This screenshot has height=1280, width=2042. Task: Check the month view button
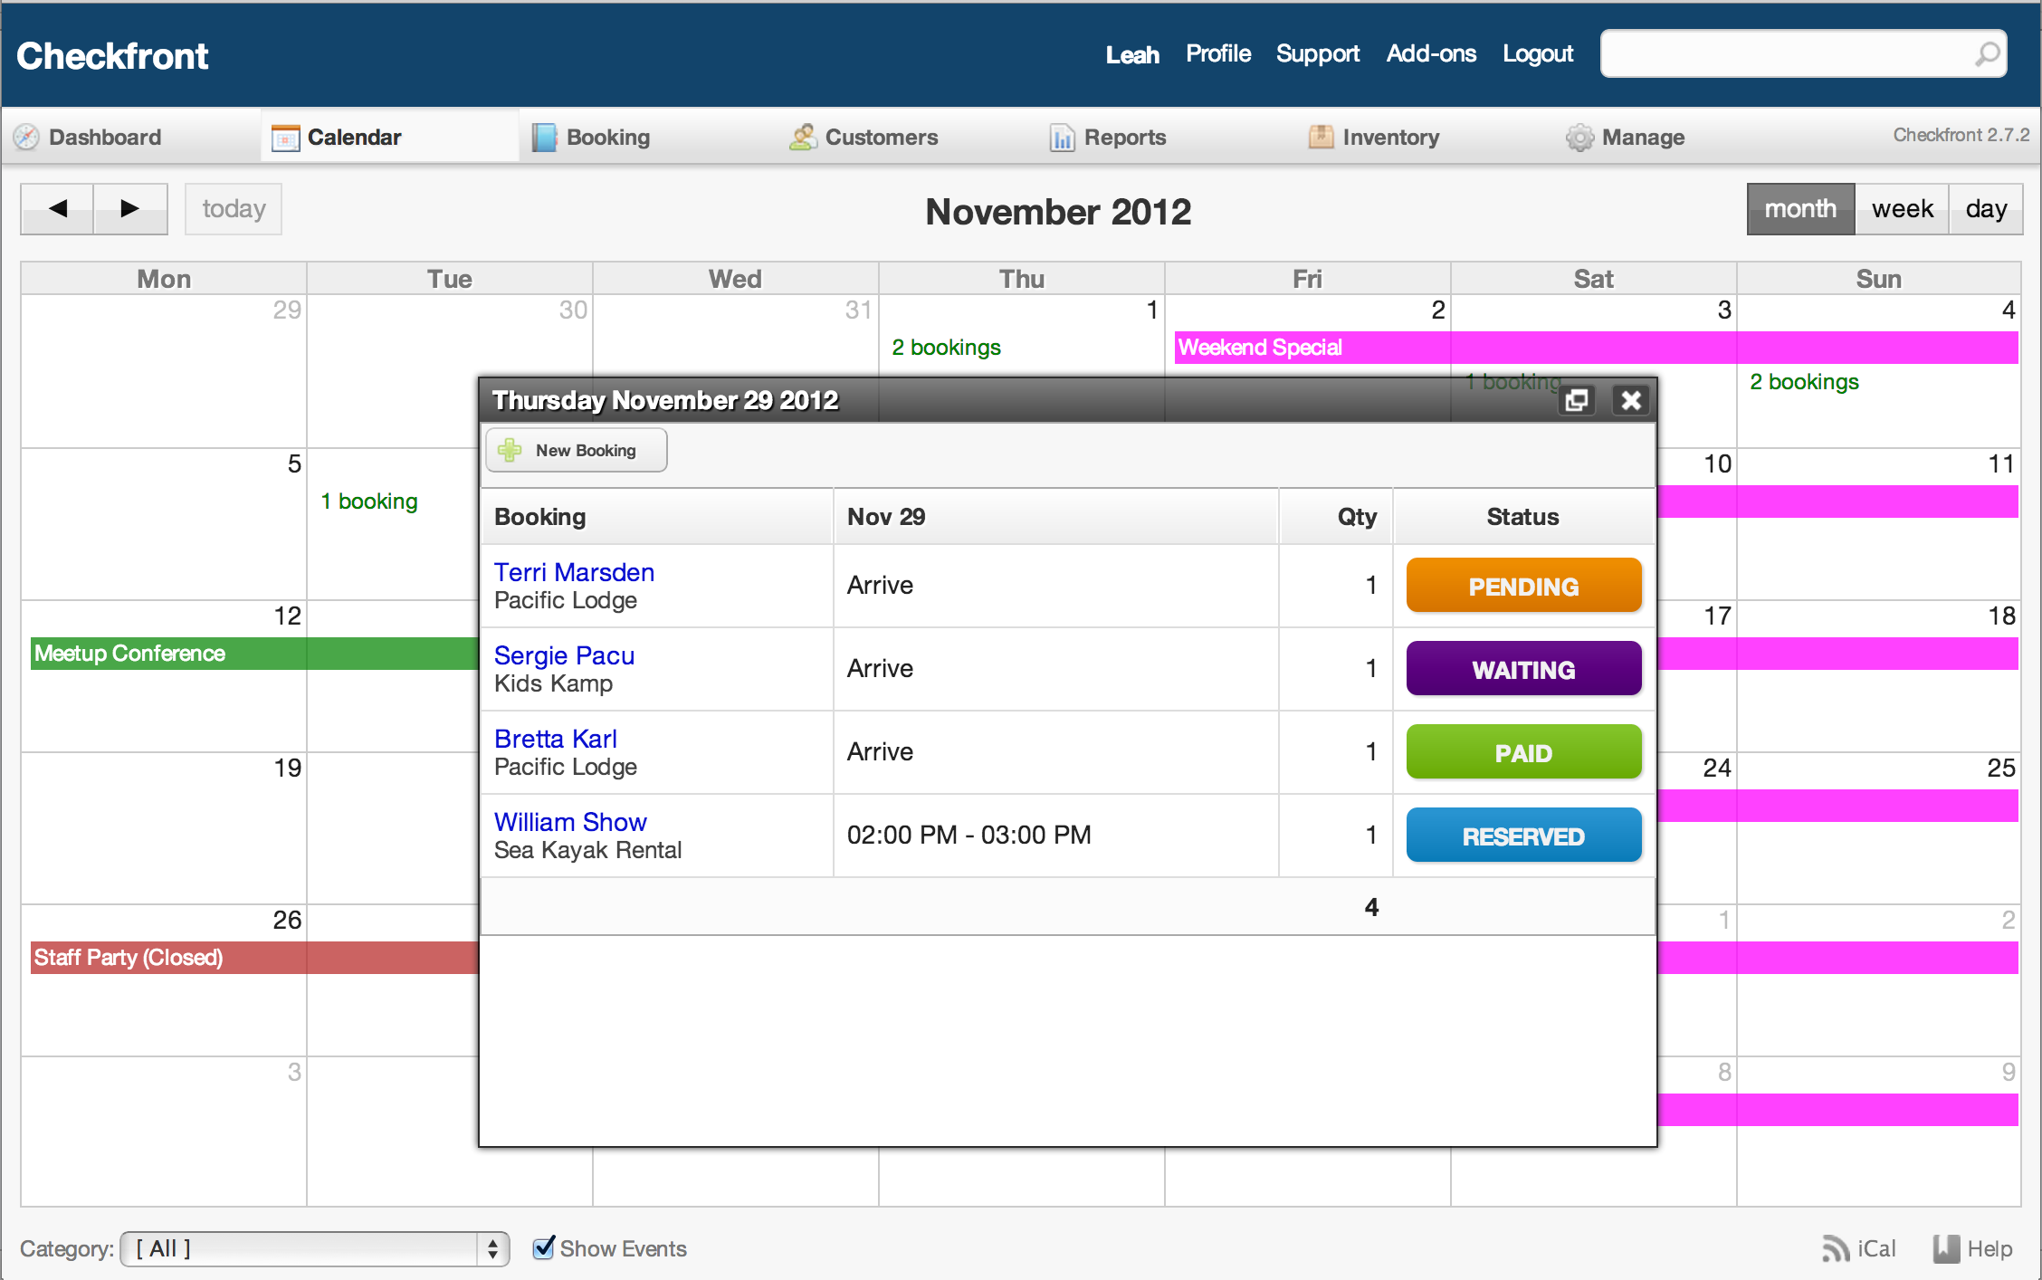(x=1801, y=208)
